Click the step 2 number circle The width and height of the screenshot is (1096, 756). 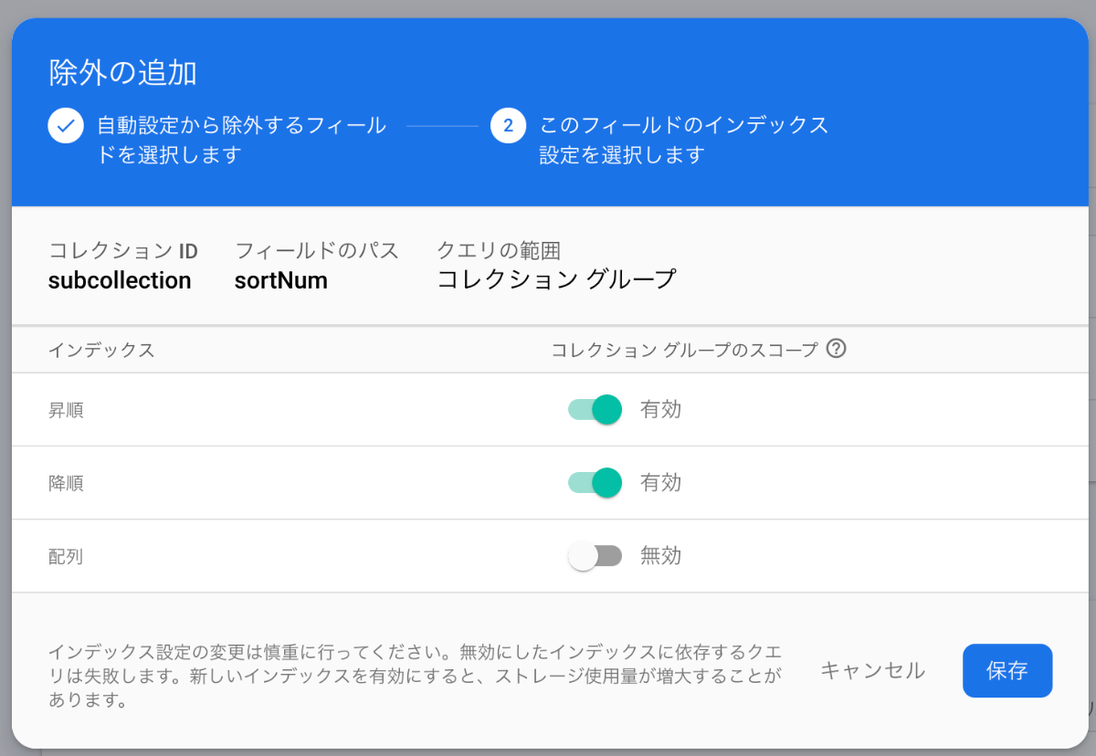(x=508, y=126)
